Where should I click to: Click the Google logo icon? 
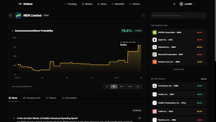tap(154, 47)
